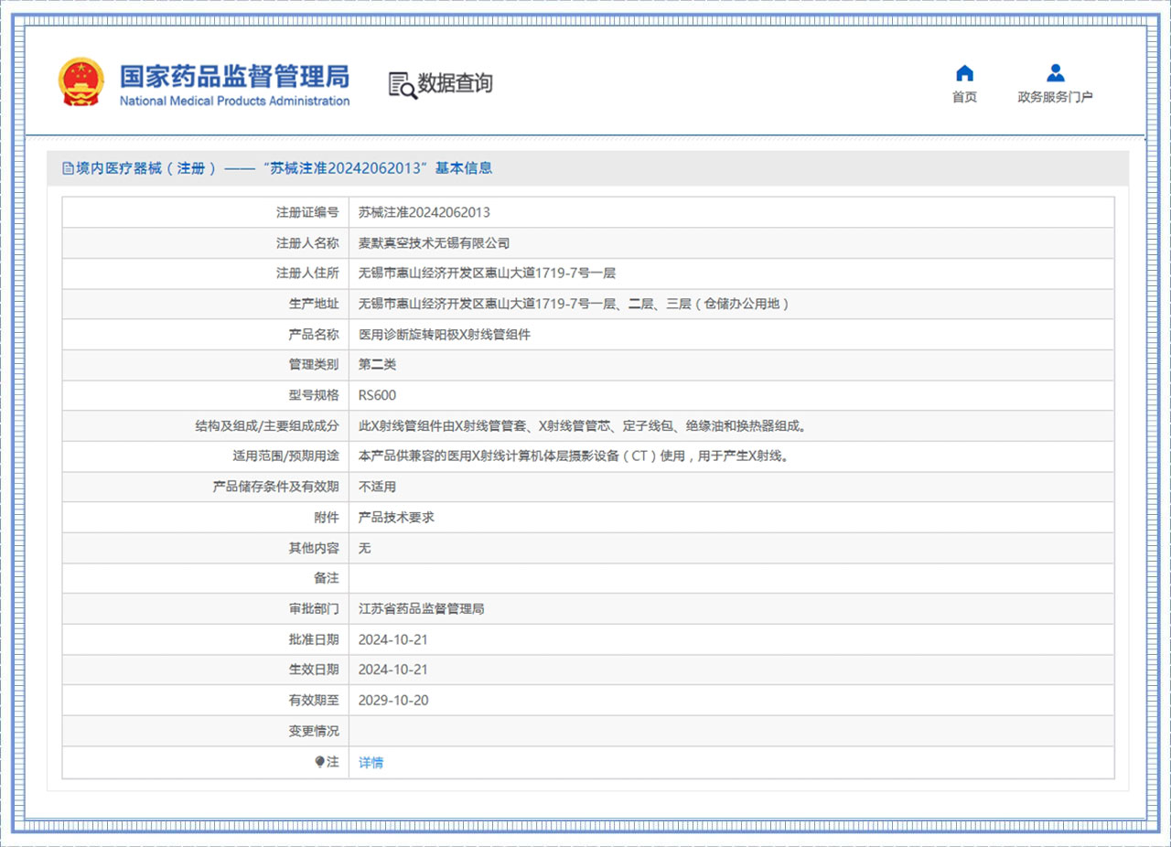Select the 生效日期 value 2024-10-21
This screenshot has width=1171, height=847.
(393, 670)
